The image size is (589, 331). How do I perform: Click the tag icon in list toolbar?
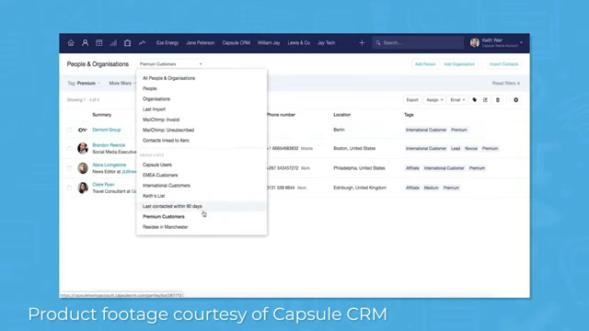[x=475, y=100]
